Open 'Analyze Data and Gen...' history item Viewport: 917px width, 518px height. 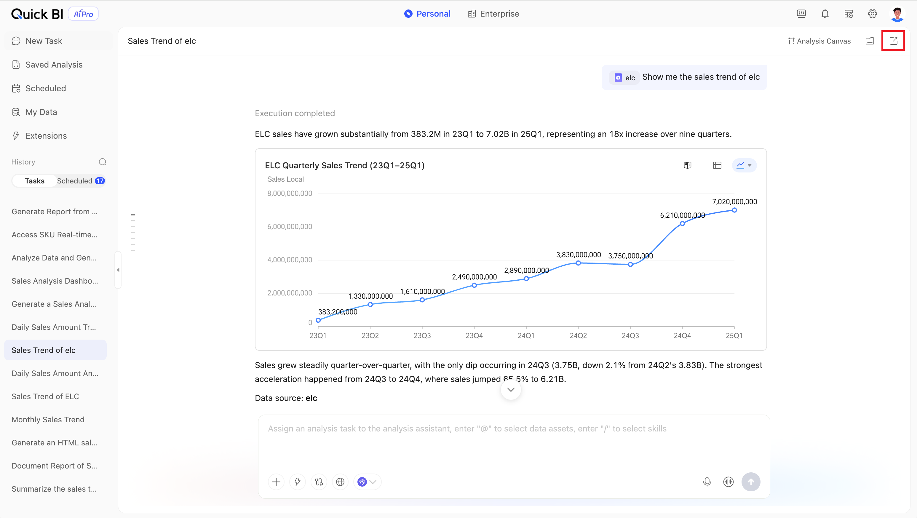55,258
